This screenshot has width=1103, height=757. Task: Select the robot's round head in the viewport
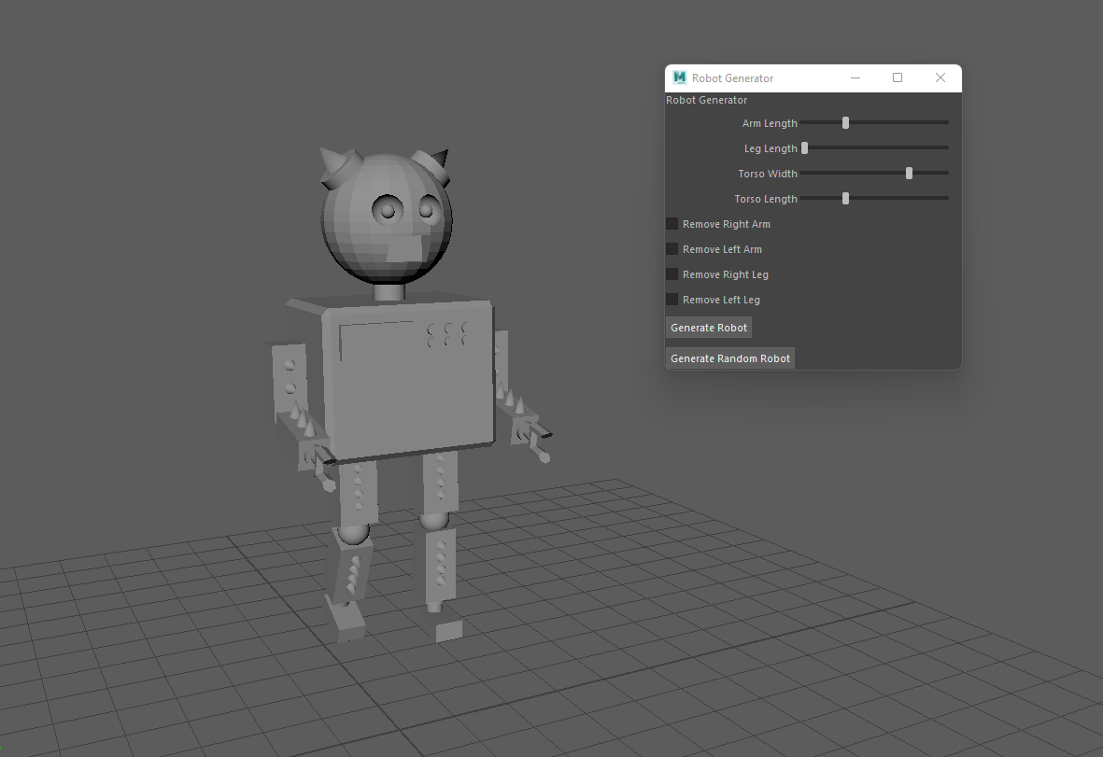pyautogui.click(x=387, y=217)
